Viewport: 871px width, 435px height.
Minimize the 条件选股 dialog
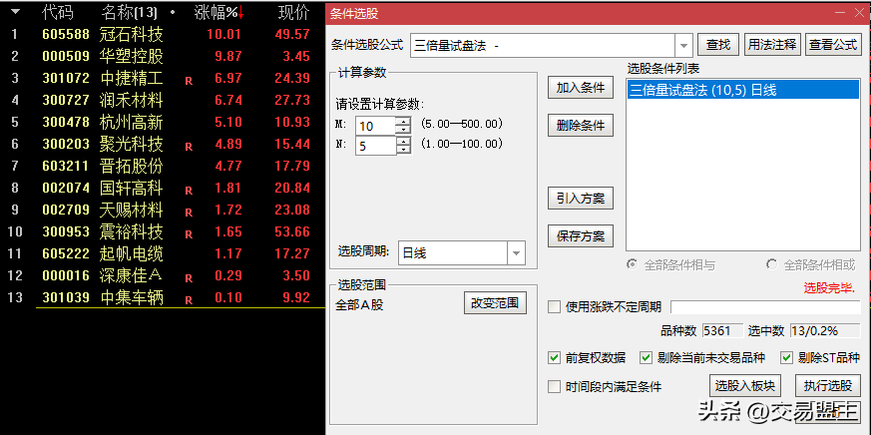(841, 12)
